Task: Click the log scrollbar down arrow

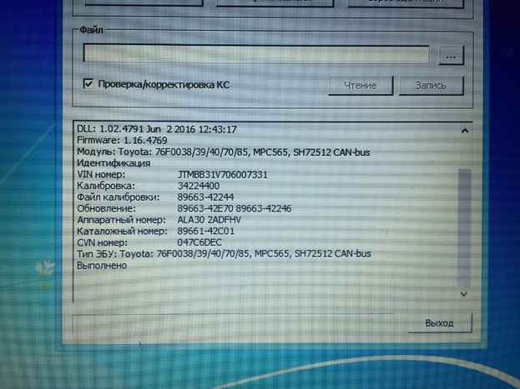Action: click(464, 293)
